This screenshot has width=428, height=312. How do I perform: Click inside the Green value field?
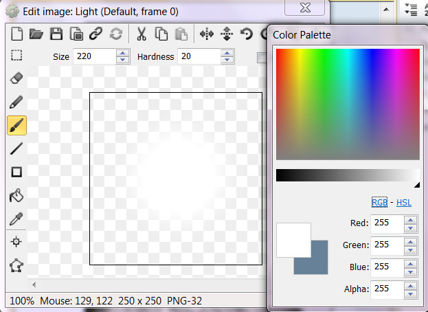386,245
